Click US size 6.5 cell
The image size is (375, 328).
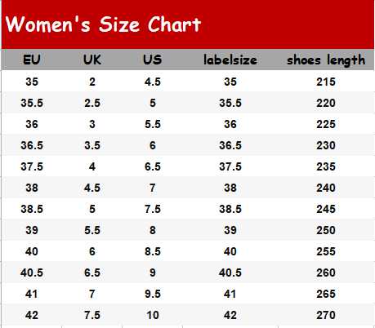click(153, 166)
